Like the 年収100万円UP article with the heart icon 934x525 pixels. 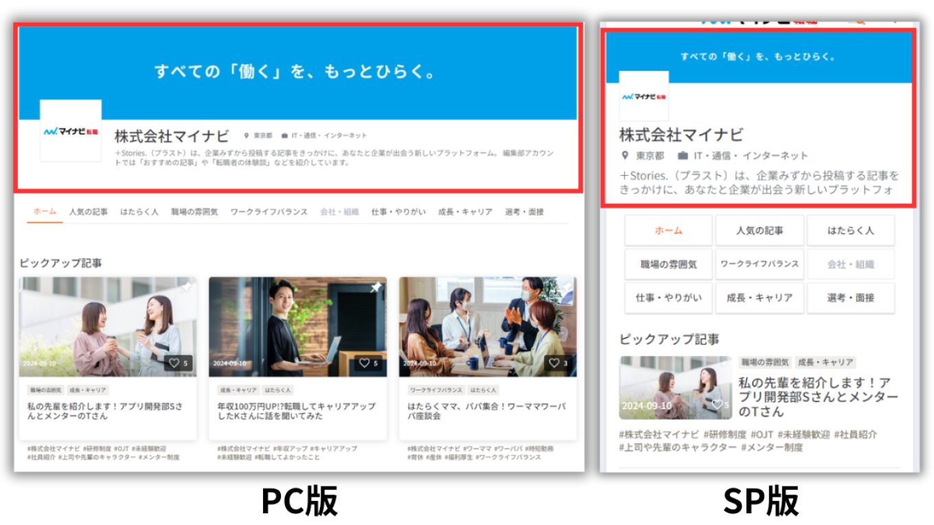[364, 363]
